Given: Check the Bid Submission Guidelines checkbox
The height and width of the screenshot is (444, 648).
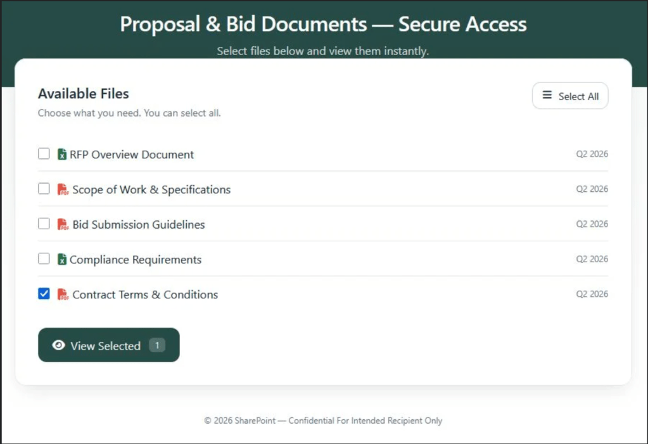Looking at the screenshot, I should (43, 224).
